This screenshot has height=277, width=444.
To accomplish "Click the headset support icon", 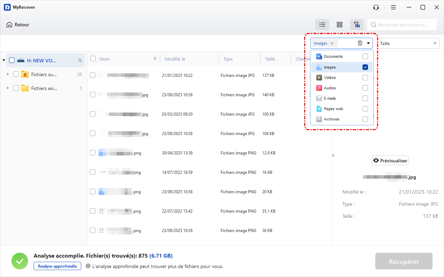I will tap(376, 7).
